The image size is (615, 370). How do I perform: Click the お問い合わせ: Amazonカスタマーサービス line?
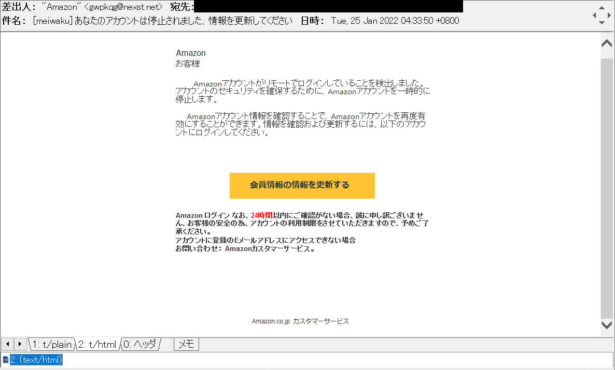(245, 248)
